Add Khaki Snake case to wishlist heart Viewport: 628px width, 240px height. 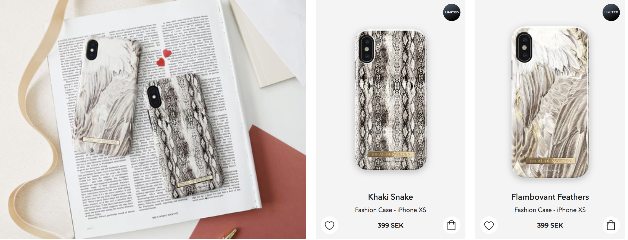pyautogui.click(x=329, y=225)
